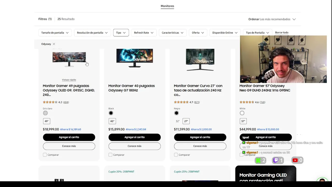The width and height of the screenshot is (332, 187).
Task: Click Conoce más for Curvo 27" monitor
Action: pyautogui.click(x=200, y=146)
